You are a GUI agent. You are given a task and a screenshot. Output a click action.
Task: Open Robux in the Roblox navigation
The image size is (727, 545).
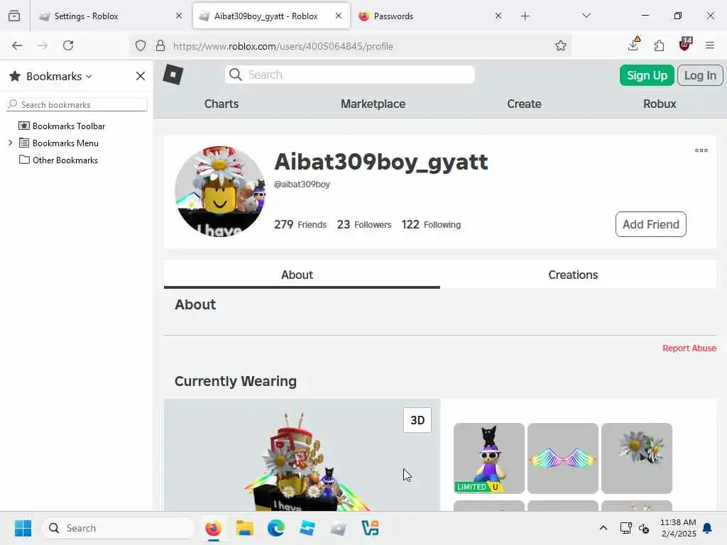point(660,104)
